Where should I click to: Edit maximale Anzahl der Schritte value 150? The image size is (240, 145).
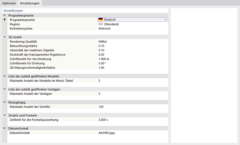coord(101,107)
